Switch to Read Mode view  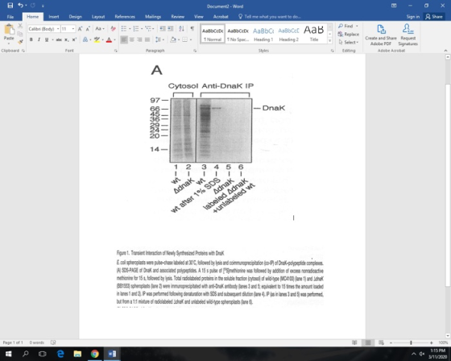click(354, 342)
